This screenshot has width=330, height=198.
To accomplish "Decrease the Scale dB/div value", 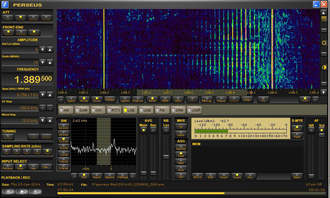I will tap(43, 62).
